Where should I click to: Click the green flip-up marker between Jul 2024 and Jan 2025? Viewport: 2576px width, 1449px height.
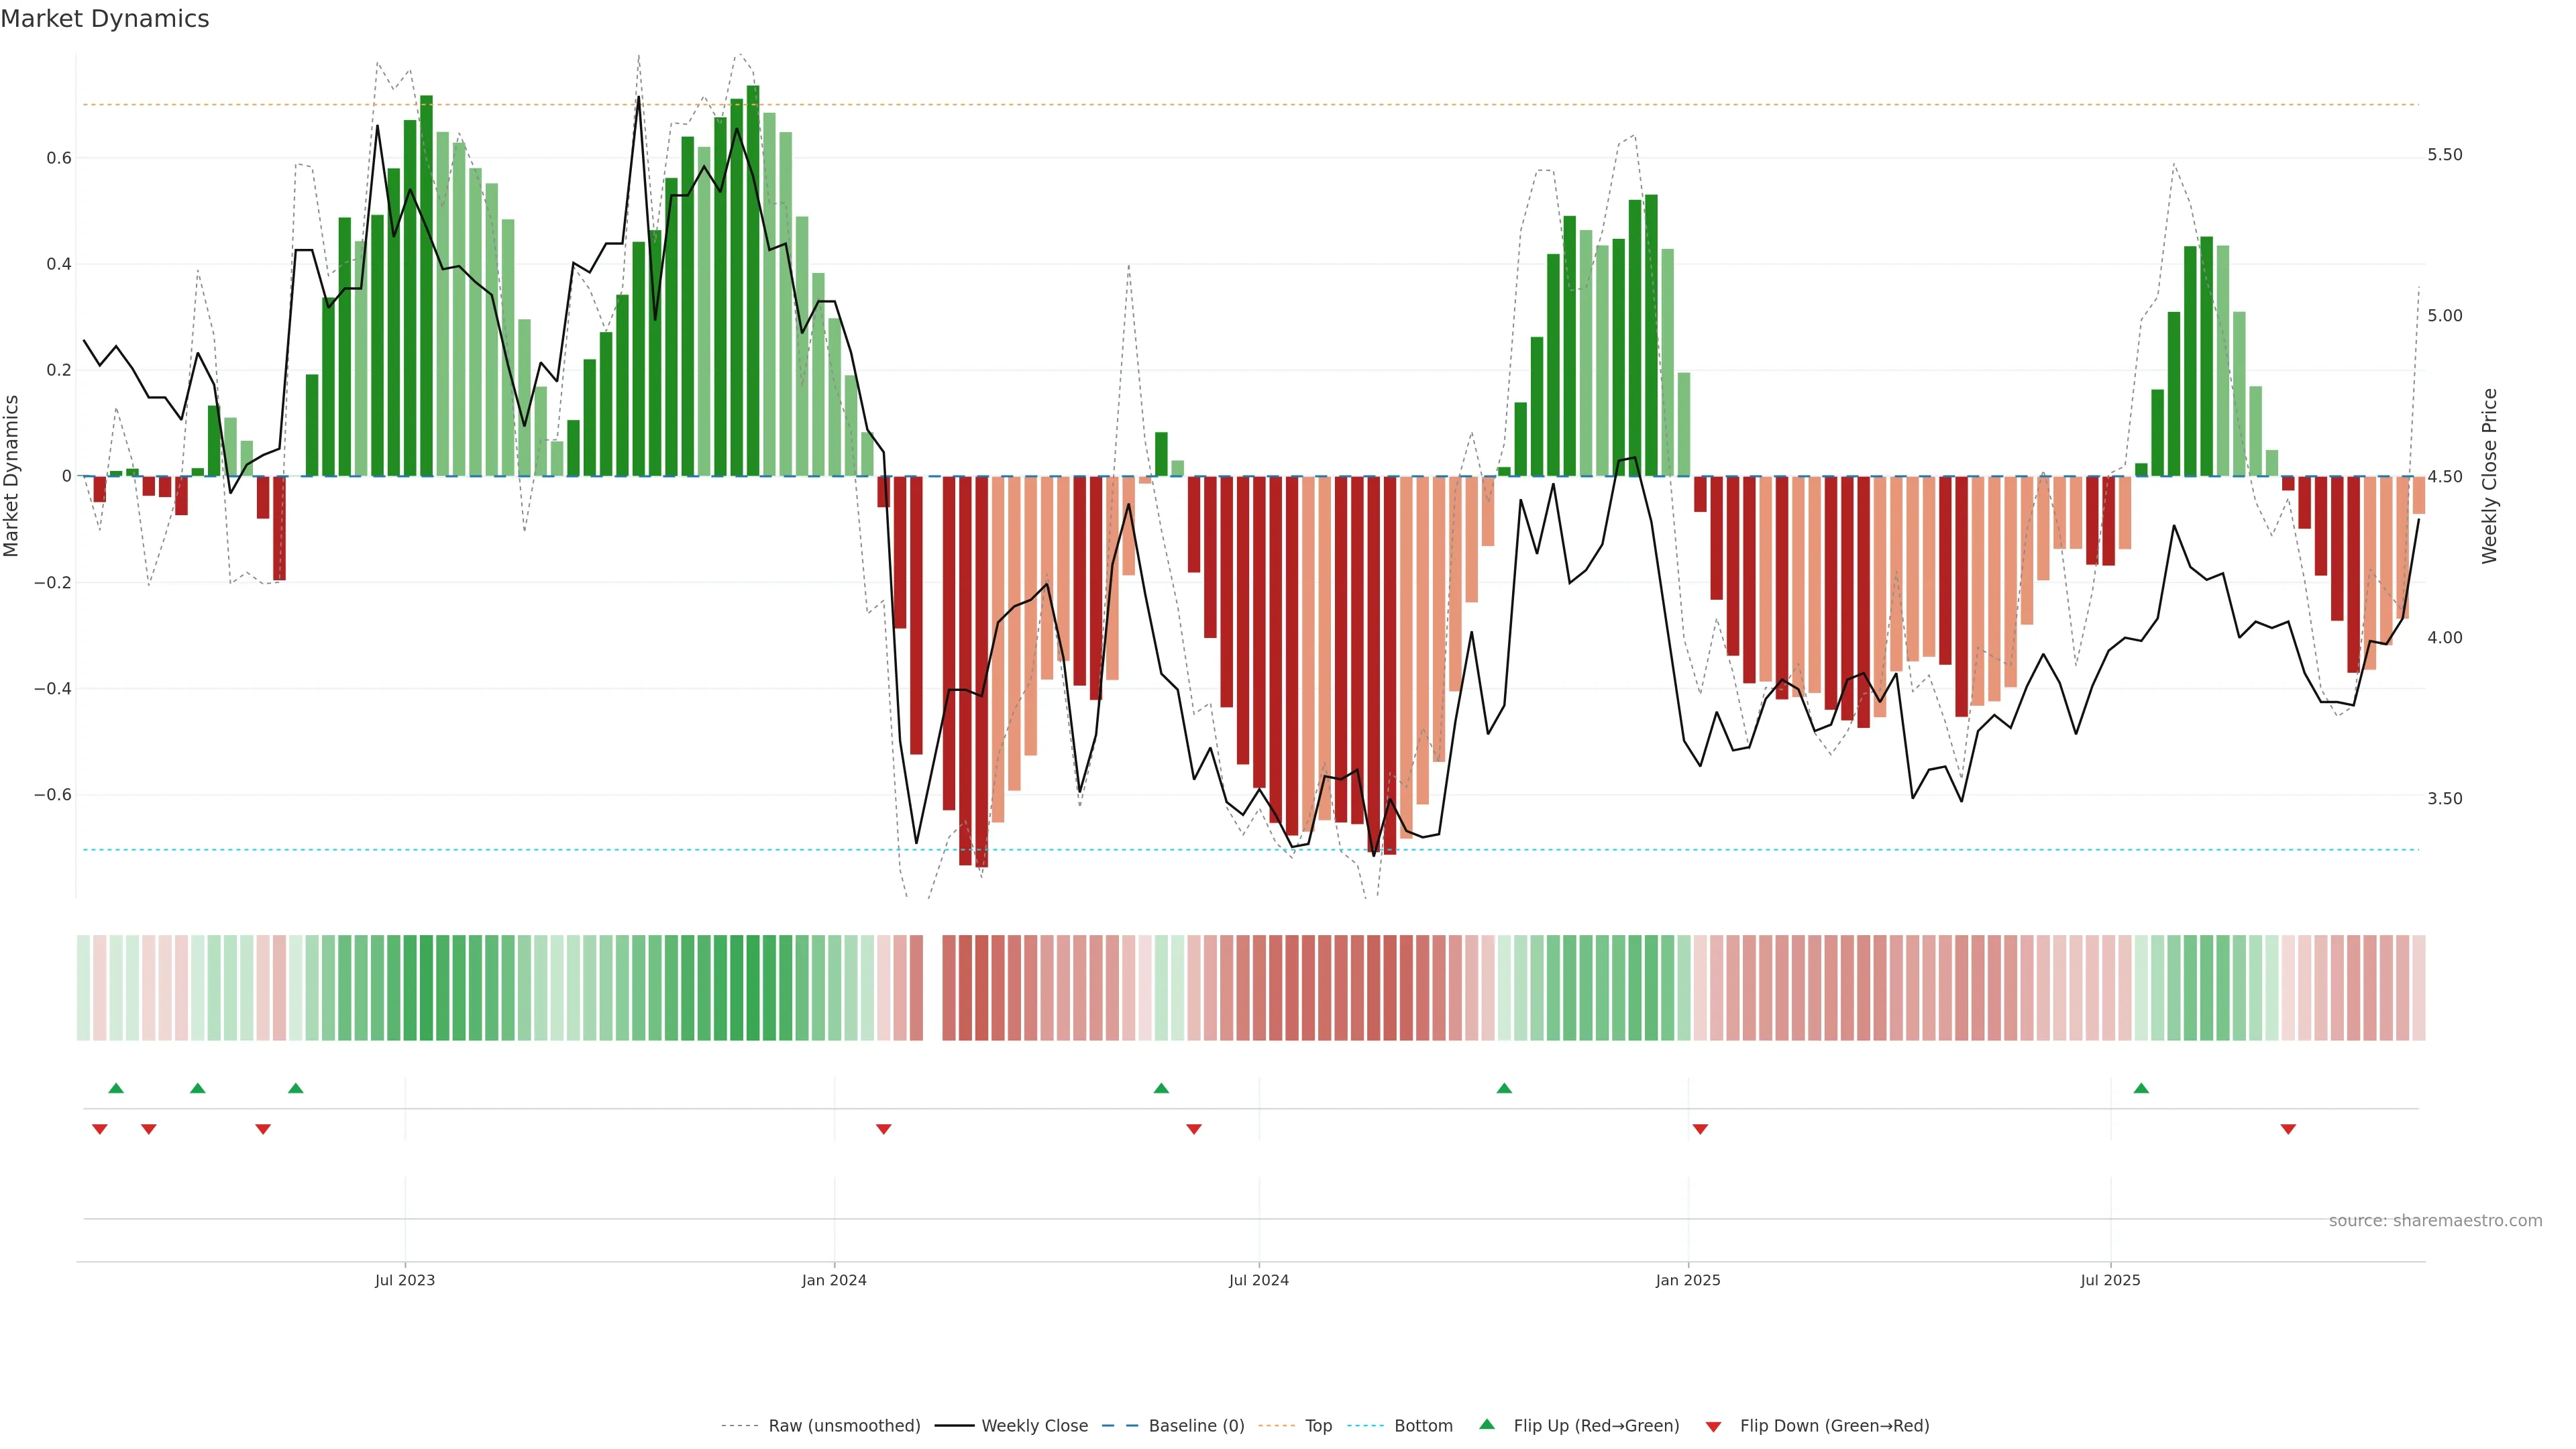pyautogui.click(x=1504, y=1088)
